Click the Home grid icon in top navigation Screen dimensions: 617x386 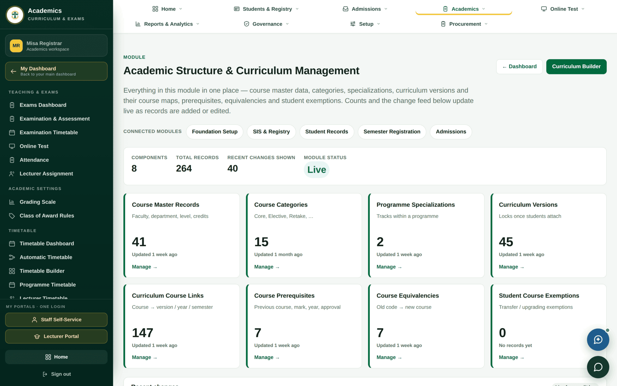pos(155,9)
